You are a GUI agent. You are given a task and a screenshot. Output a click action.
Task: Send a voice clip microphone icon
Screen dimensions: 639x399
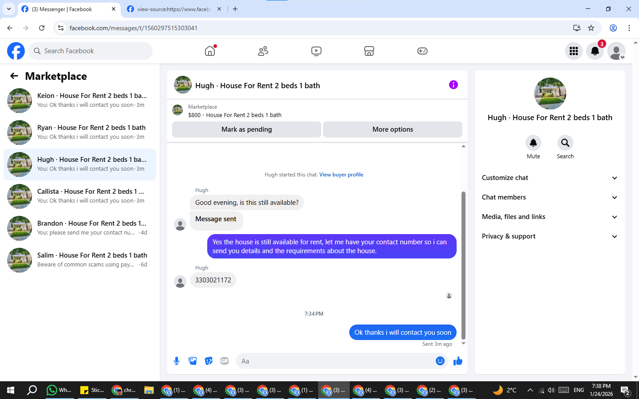point(177,361)
